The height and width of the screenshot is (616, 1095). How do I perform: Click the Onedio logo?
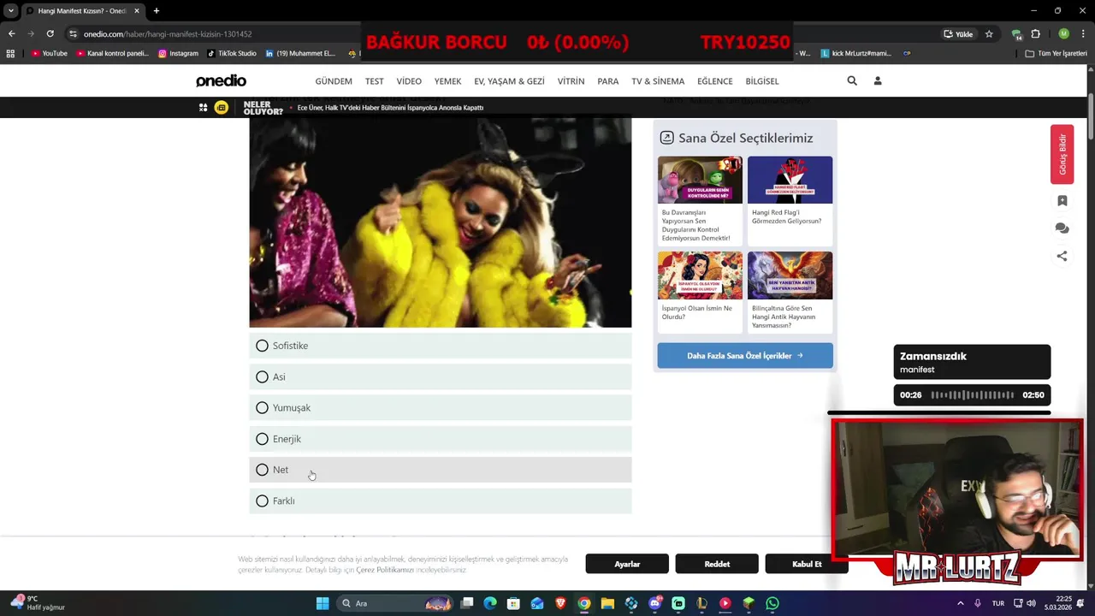click(x=221, y=80)
